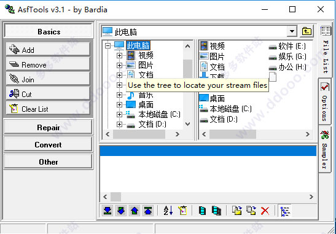Click the Join button
The image size is (336, 234).
48,79
